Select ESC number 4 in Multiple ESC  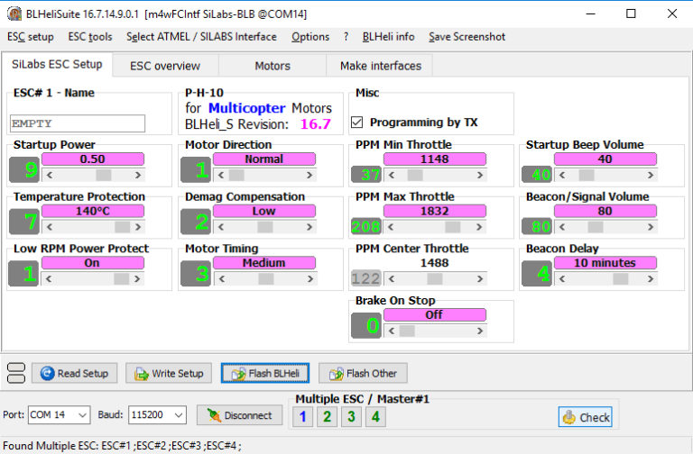click(374, 416)
